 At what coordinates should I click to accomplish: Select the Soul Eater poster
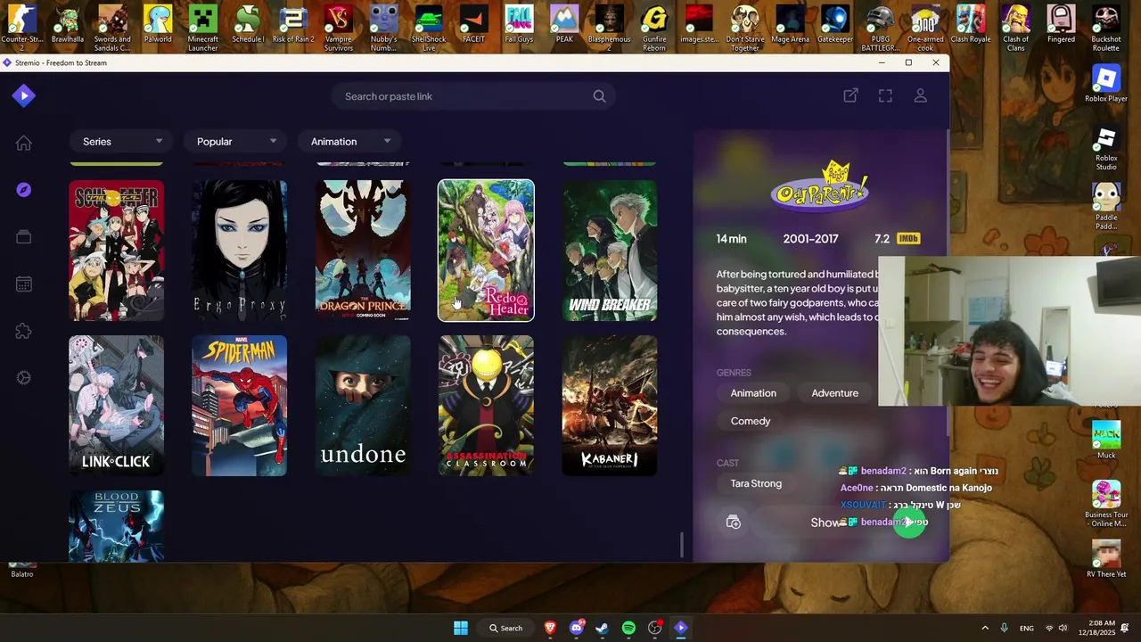tap(116, 251)
